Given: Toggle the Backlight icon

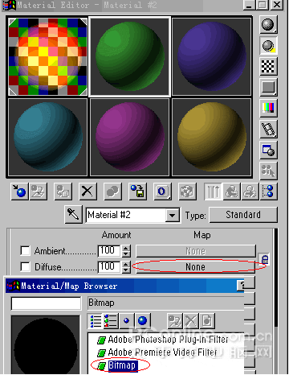Looking at the screenshot, I should tap(268, 46).
